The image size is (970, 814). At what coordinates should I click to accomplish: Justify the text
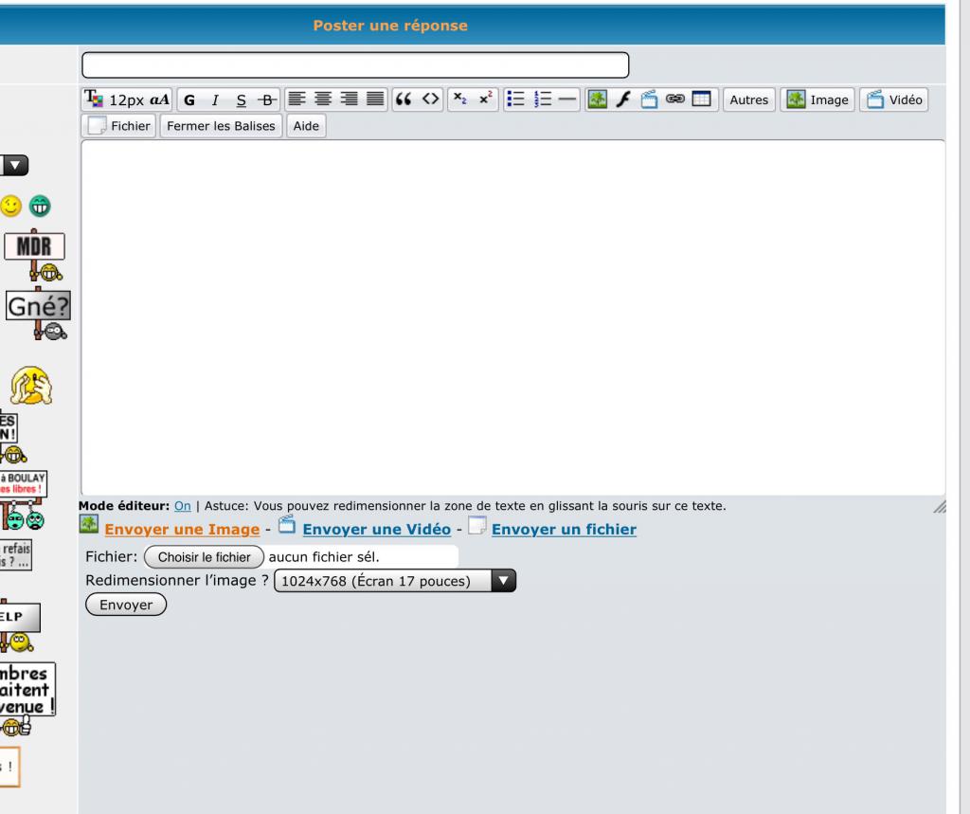click(x=375, y=99)
